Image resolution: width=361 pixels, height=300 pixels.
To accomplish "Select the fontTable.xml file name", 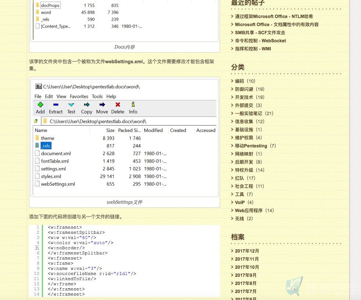I will click(55, 161).
